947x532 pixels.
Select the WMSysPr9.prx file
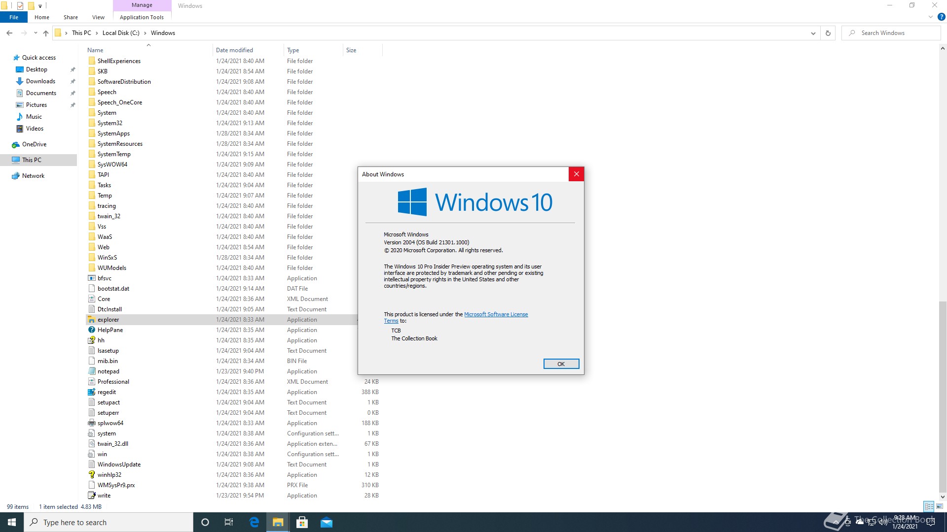coord(116,485)
